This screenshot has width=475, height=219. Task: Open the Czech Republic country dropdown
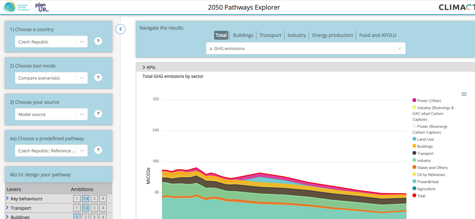51,42
